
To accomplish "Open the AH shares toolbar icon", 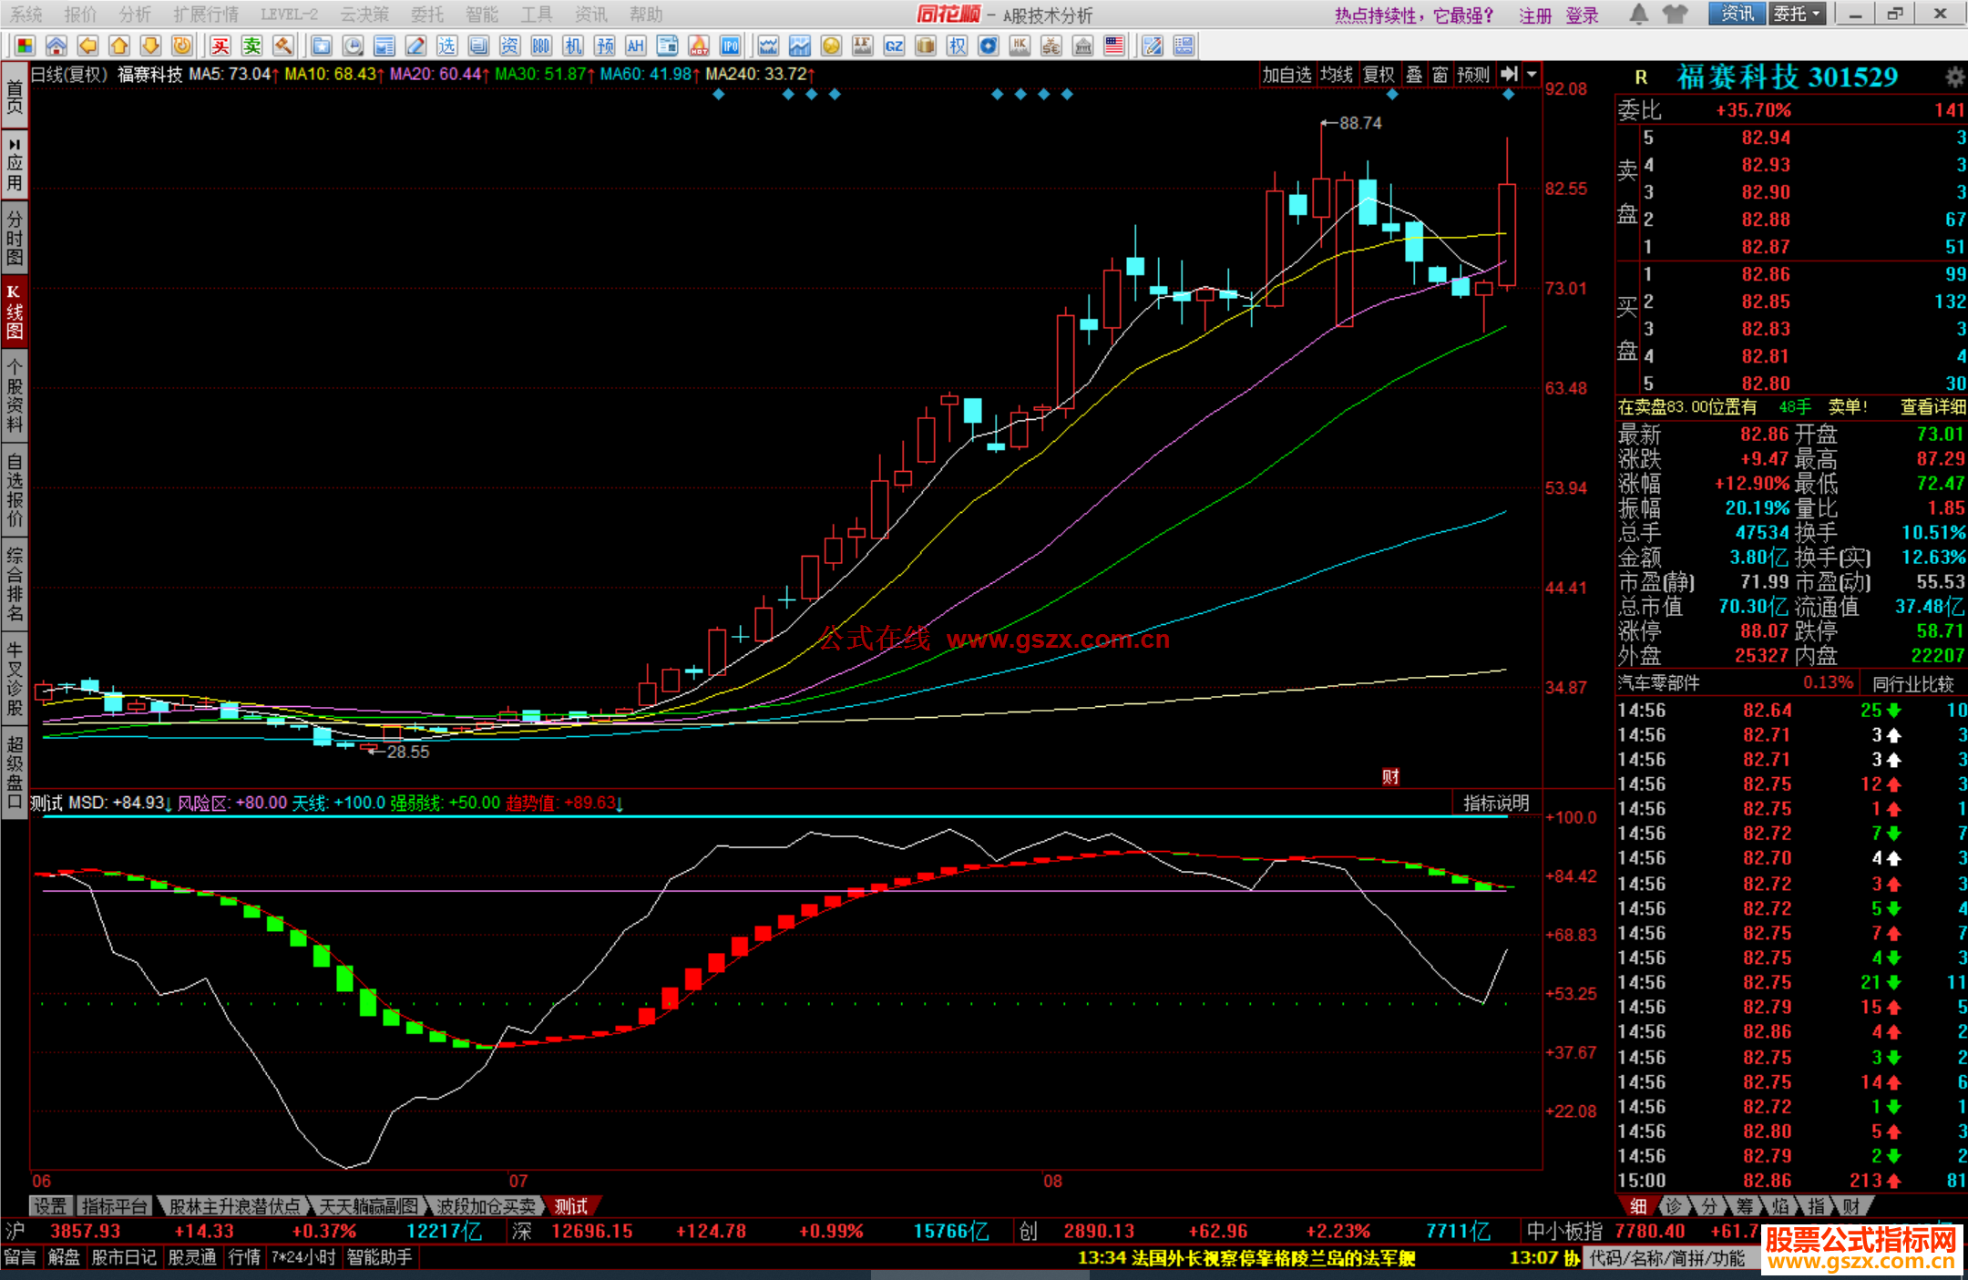I will click(x=635, y=46).
